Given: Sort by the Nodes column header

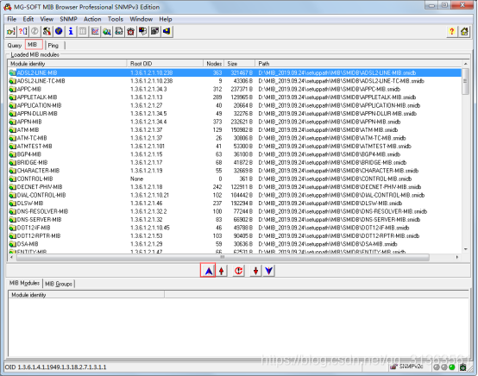Looking at the screenshot, I should click(x=214, y=63).
